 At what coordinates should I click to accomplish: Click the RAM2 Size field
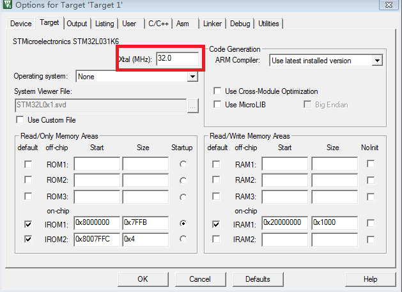tap(334, 180)
